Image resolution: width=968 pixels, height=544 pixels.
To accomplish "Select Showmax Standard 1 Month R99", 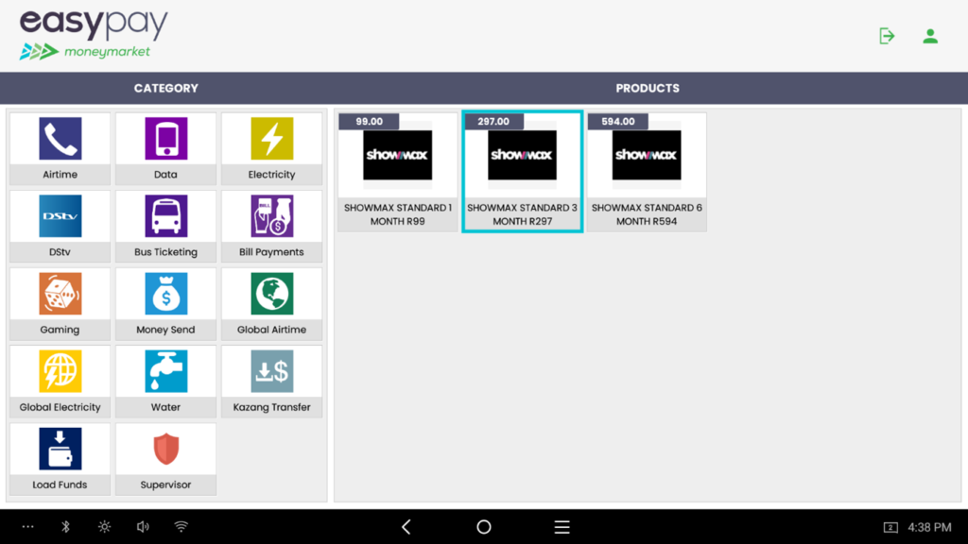I will click(x=398, y=172).
